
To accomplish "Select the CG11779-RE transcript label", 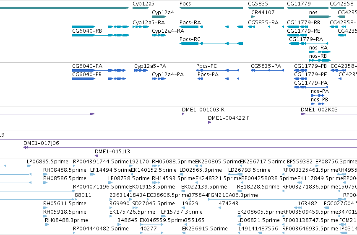I will point(303,31).
